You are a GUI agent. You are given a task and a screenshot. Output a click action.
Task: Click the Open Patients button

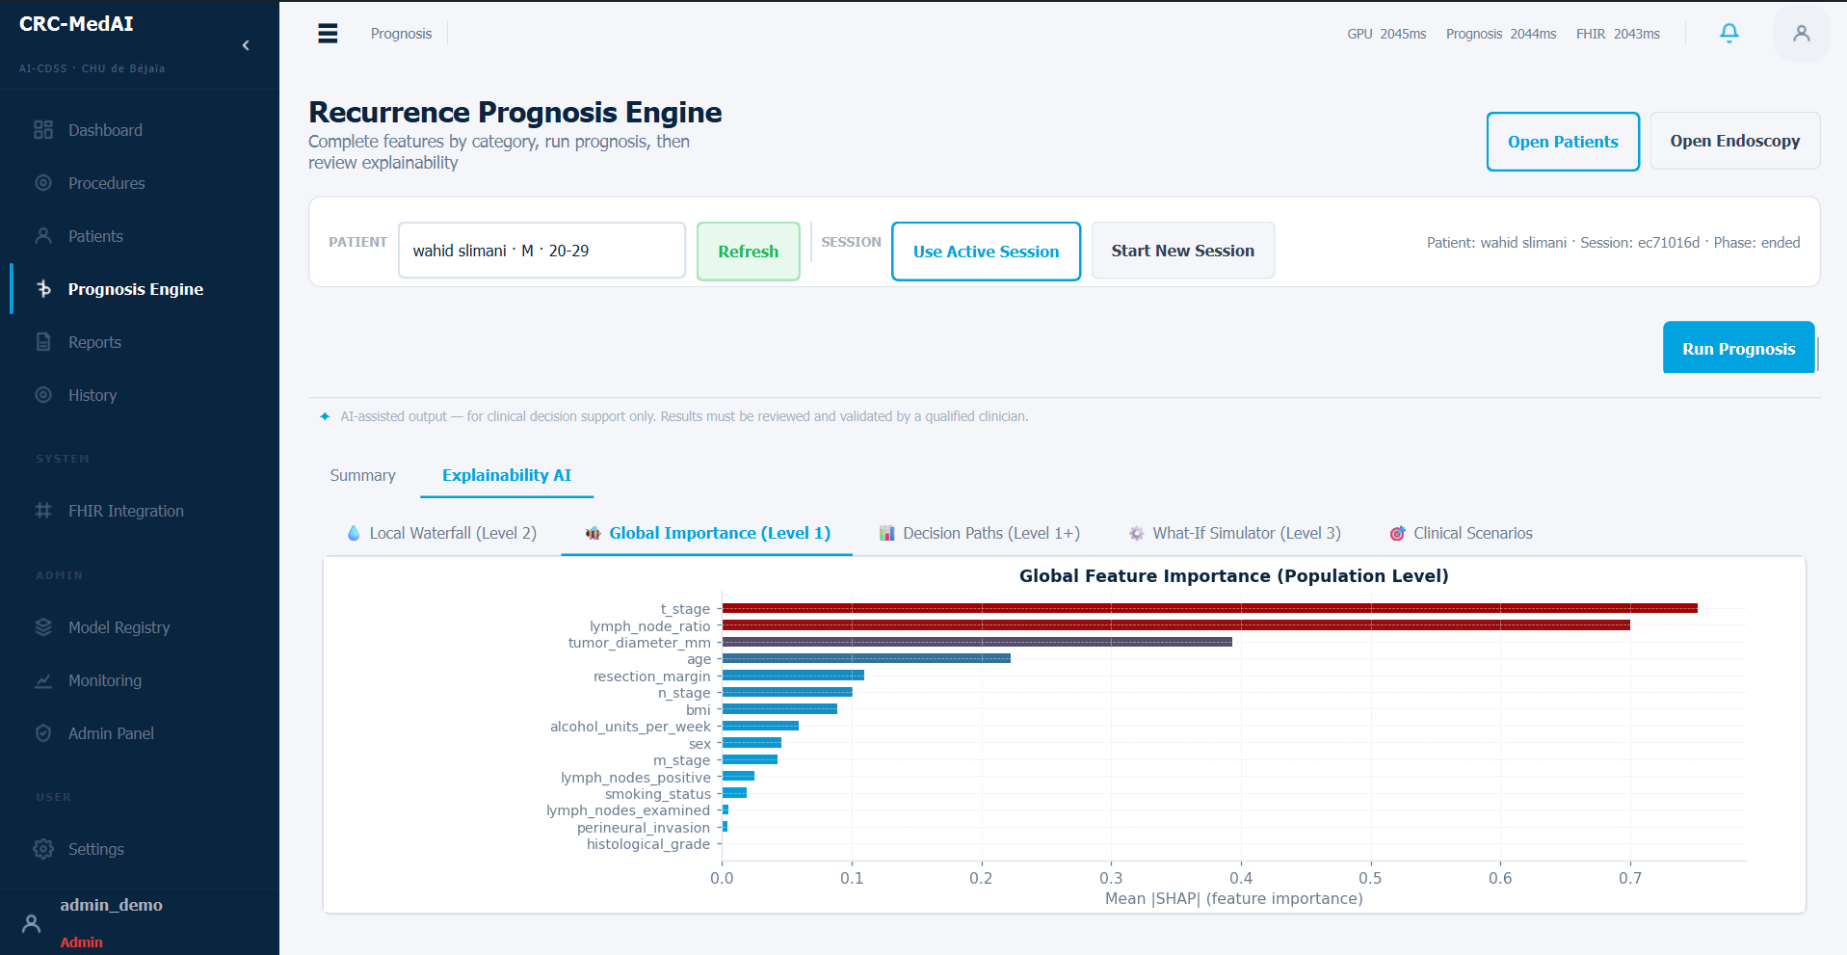1563,142
